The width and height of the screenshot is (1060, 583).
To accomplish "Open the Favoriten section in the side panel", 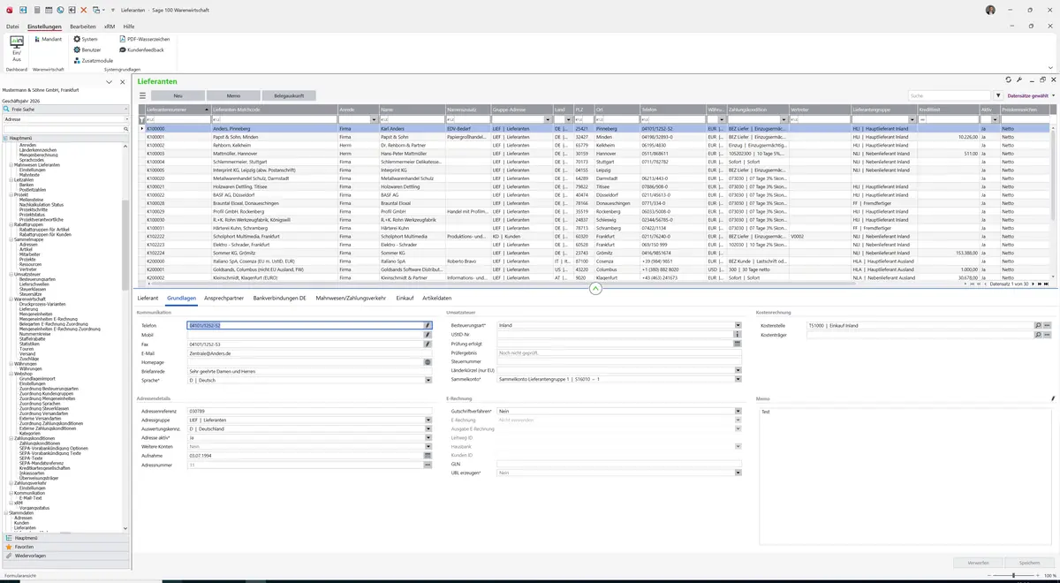I will (x=65, y=547).
